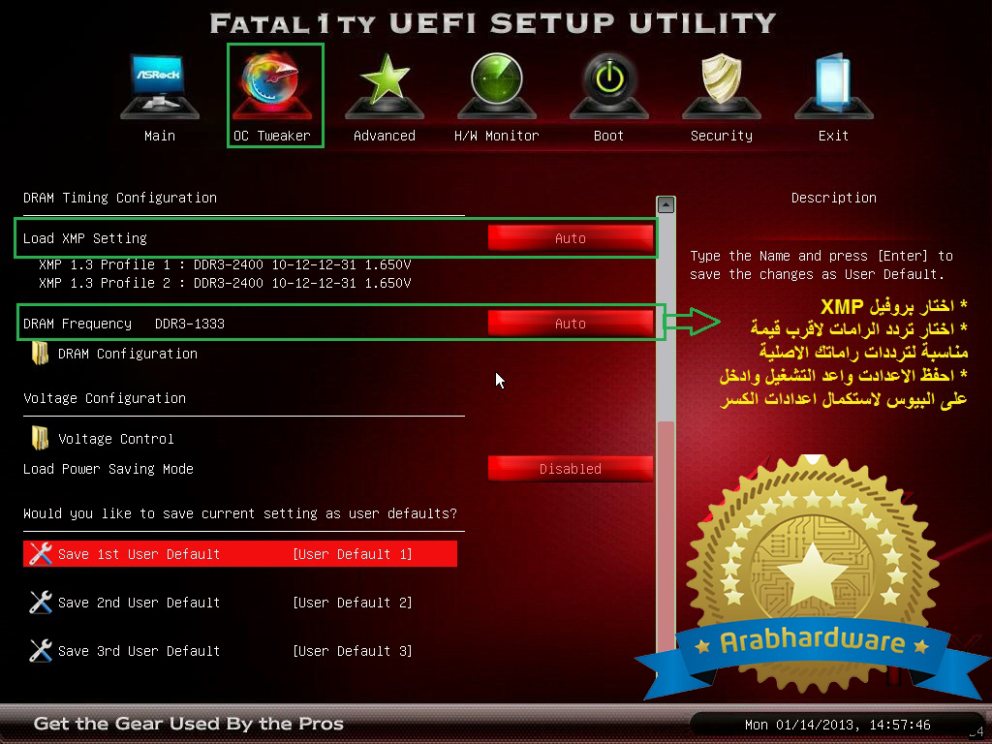Open the Voltage Control submenu
The width and height of the screenshot is (992, 744).
(116, 439)
